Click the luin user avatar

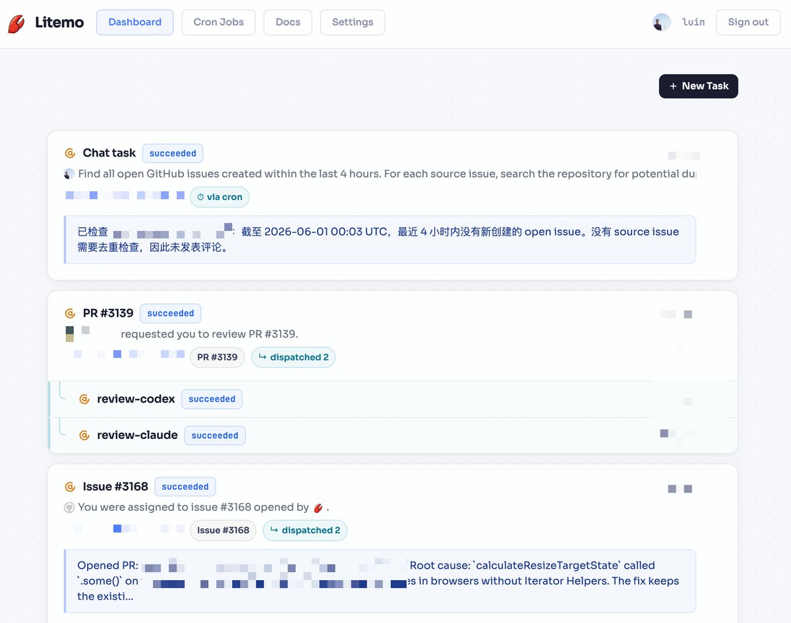point(662,22)
